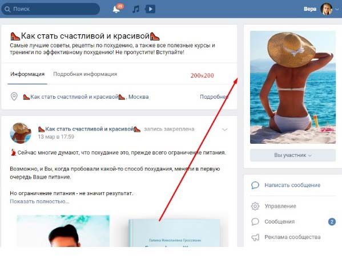Click the Написать сообщение speech bubble icon
The width and height of the screenshot is (342, 259).
point(255,185)
